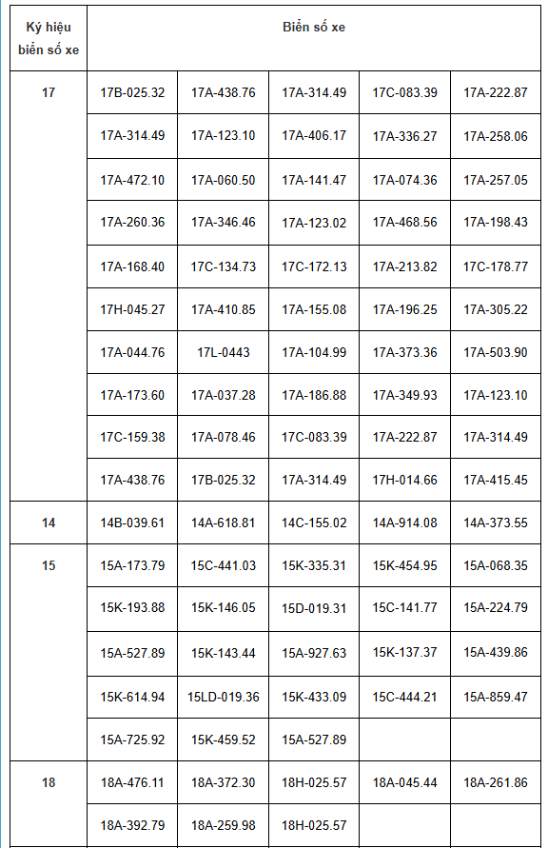Select plate 17H-045.27 in the table
Image resolution: width=548 pixels, height=848 pixels.
point(132,310)
